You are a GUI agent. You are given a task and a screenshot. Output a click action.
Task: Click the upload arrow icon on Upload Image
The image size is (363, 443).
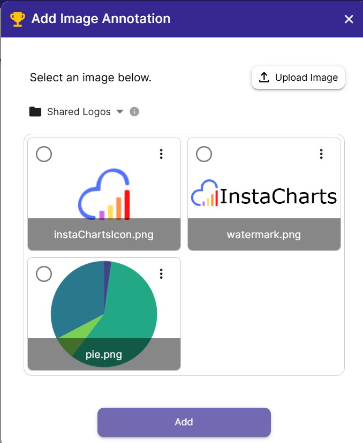264,77
